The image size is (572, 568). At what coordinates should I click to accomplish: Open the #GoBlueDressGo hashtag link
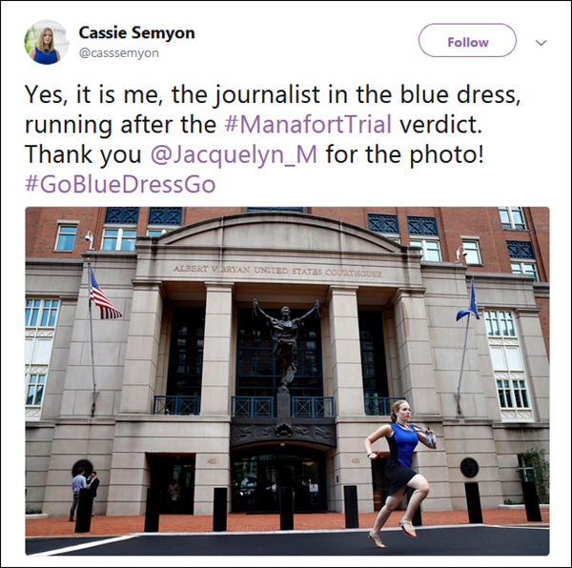pos(120,183)
